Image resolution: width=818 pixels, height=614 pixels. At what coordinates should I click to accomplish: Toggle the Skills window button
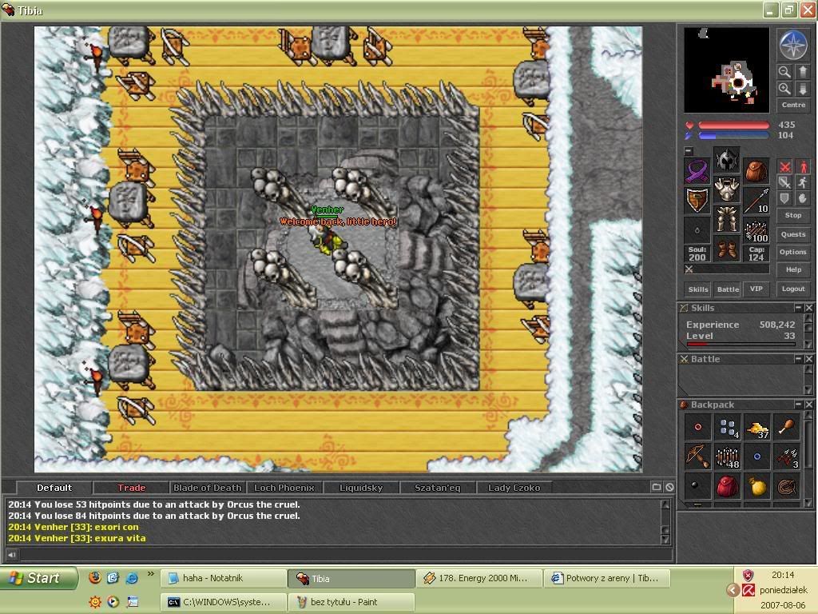tap(698, 289)
